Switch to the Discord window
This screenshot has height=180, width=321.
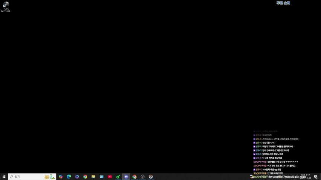pyautogui.click(x=126, y=177)
